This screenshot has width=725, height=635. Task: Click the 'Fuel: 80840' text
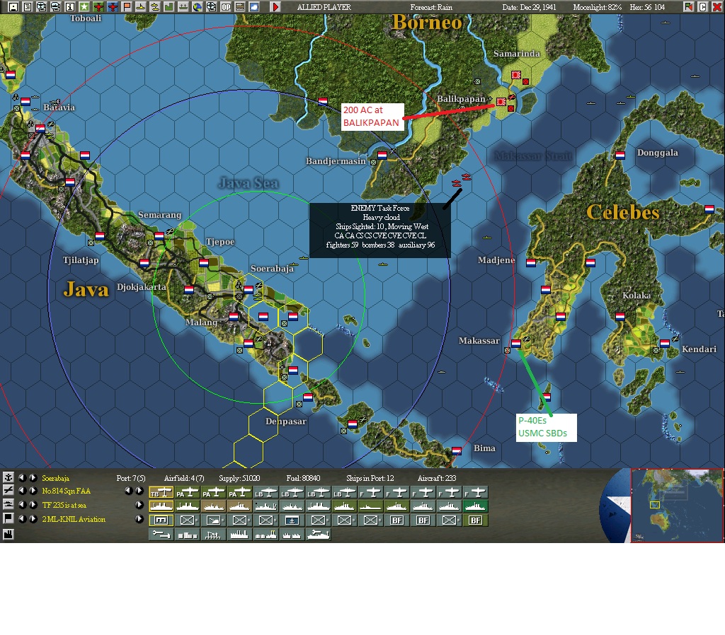tap(303, 479)
